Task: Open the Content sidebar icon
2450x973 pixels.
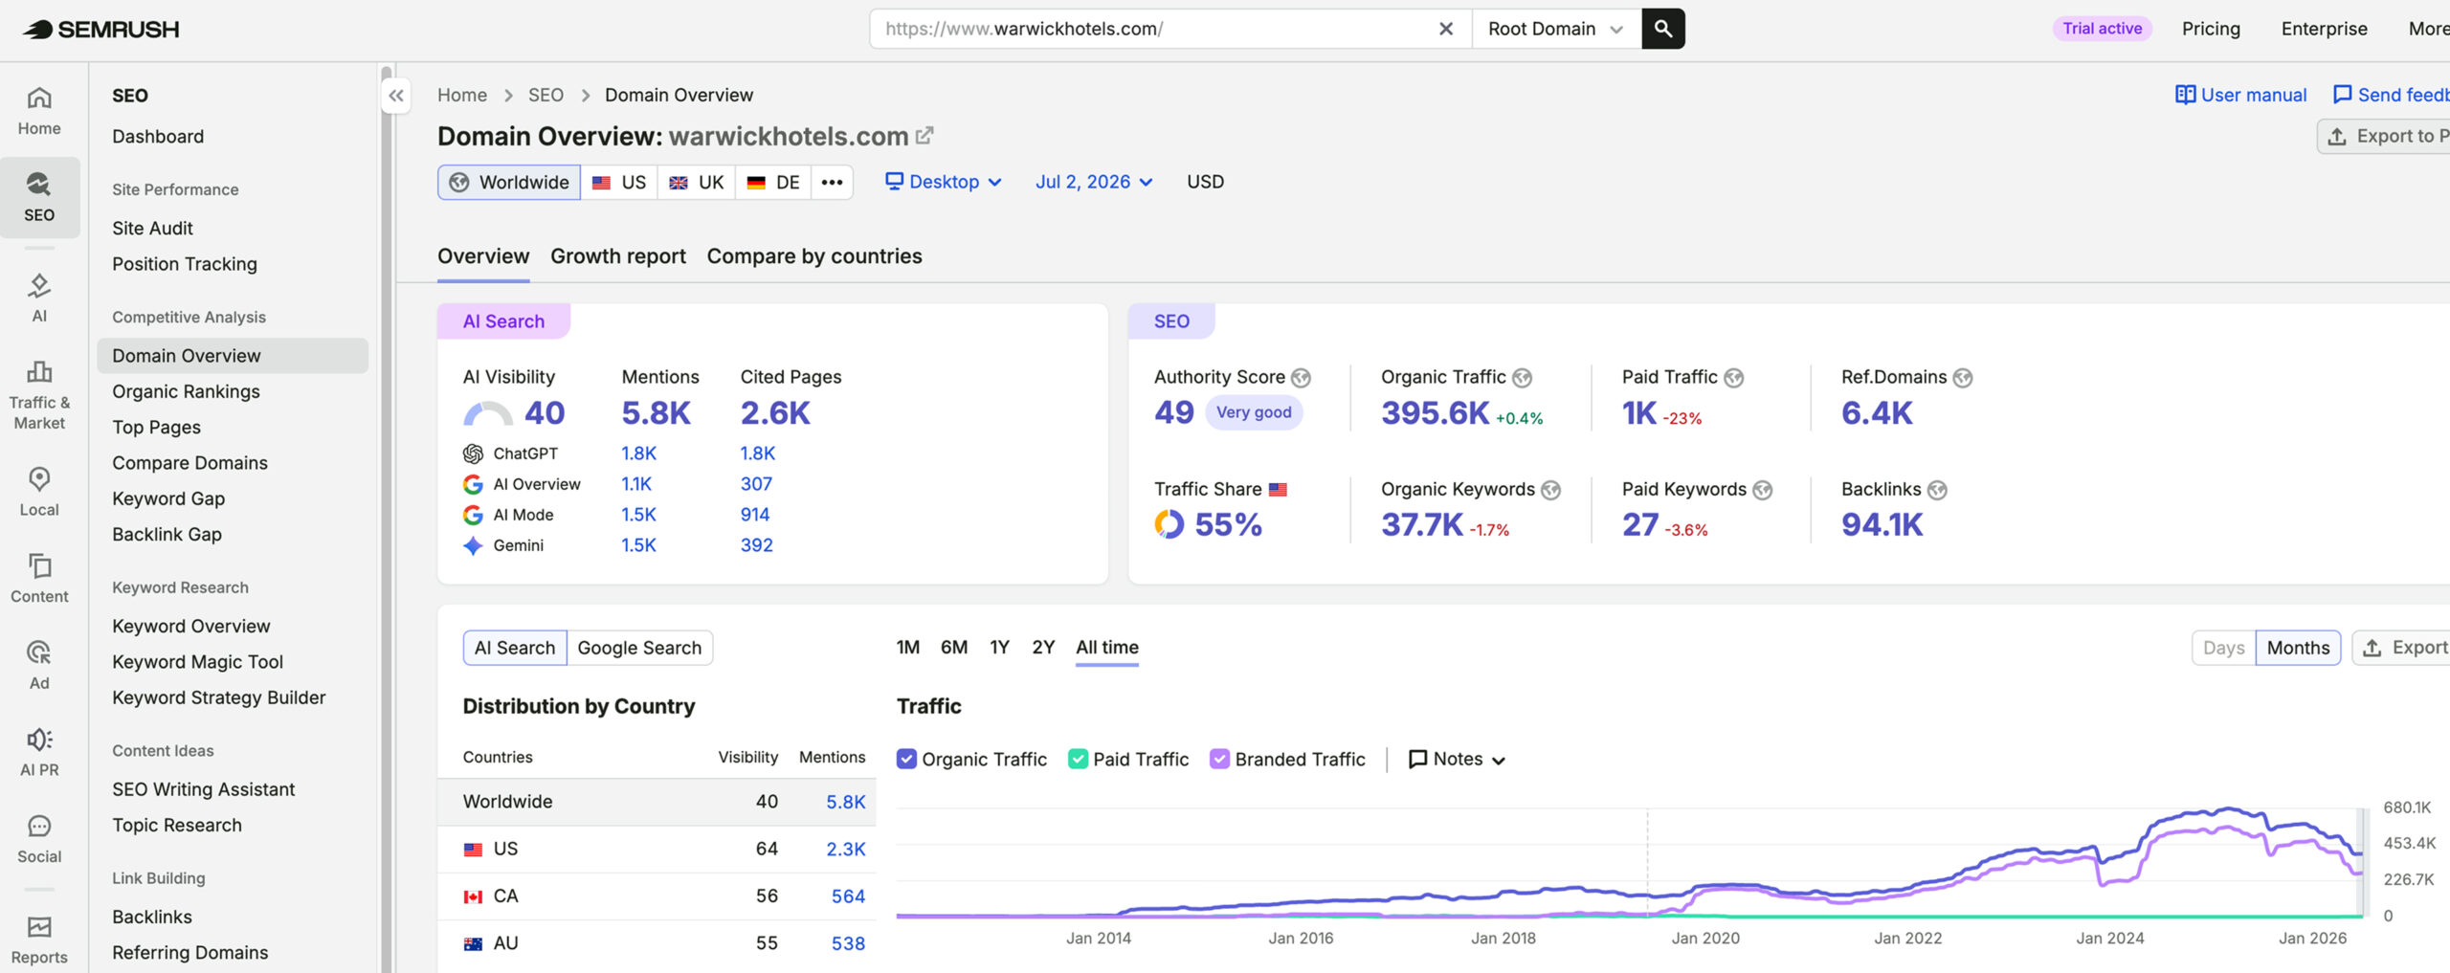Action: point(39,578)
